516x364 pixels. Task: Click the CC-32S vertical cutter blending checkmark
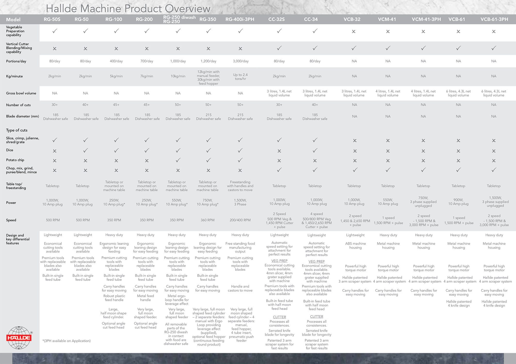(279, 48)
